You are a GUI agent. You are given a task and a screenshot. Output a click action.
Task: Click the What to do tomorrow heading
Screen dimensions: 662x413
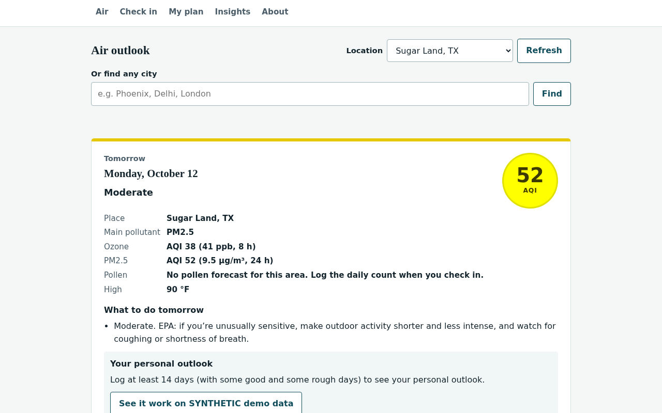(154, 310)
